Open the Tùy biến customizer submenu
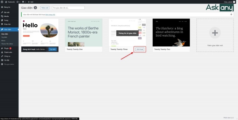The height and width of the screenshot is (120, 238). point(4,37)
